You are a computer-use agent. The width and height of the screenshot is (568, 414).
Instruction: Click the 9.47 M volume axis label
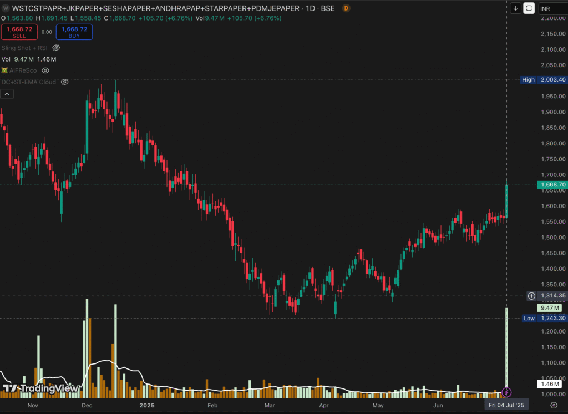click(550, 308)
